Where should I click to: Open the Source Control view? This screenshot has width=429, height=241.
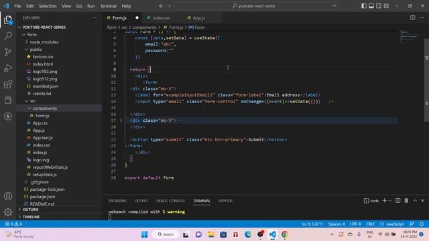8,52
